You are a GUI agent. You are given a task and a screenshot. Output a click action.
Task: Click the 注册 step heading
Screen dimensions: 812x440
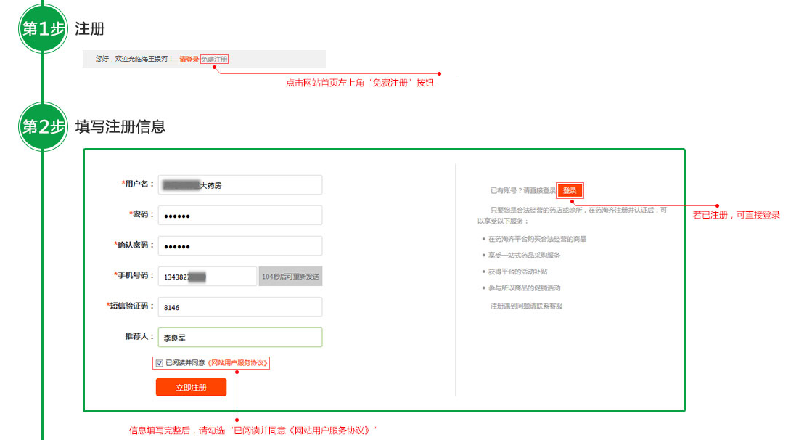(x=90, y=29)
